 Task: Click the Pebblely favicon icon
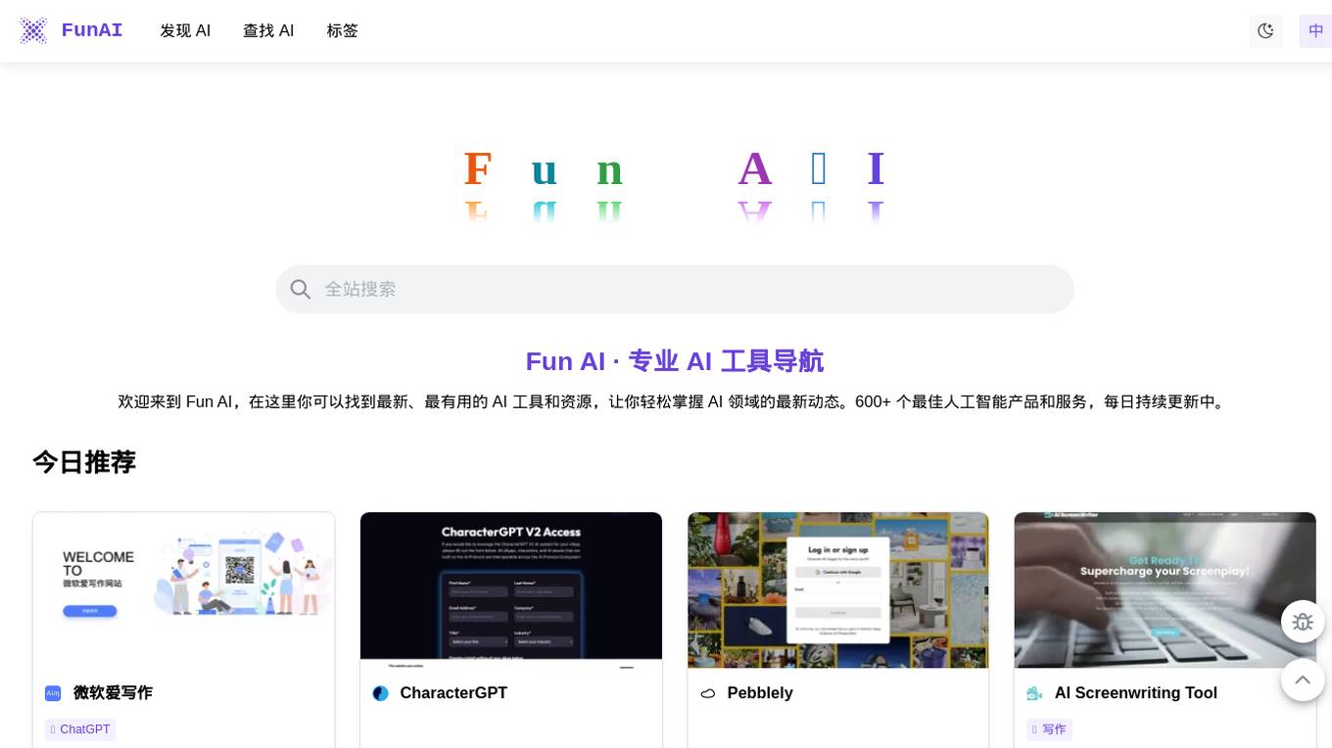point(707,693)
